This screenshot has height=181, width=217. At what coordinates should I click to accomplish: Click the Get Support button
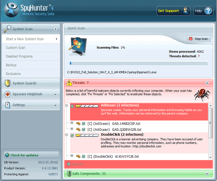click(x=174, y=11)
